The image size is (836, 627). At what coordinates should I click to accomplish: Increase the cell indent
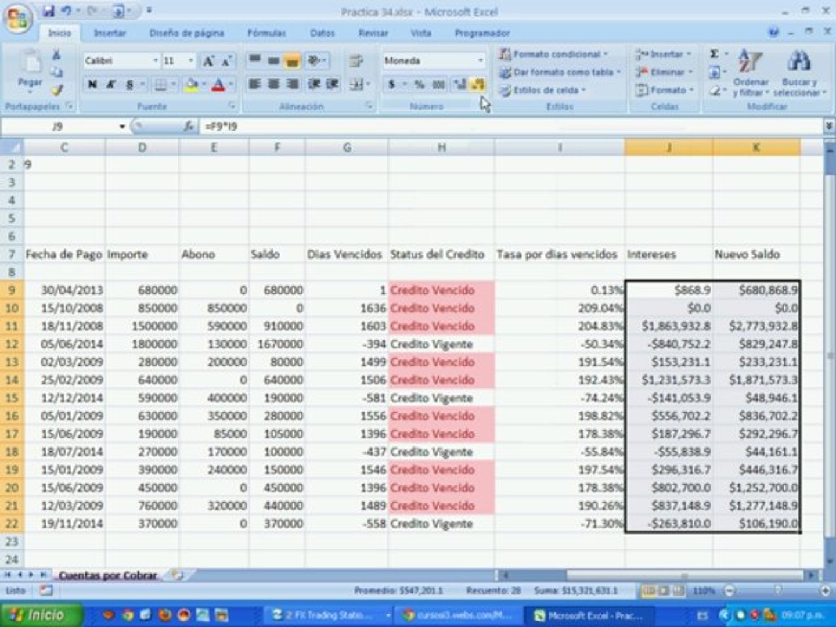tap(333, 85)
